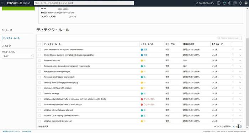The height and width of the screenshot is (133, 249).
Task: Sort by status column header
Action: 170,44
